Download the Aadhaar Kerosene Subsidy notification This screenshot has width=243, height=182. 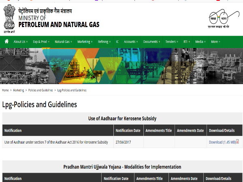222,142
